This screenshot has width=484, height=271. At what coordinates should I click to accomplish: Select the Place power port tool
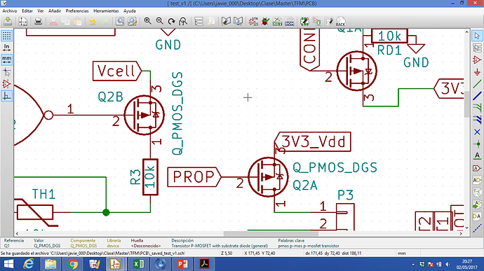pyautogui.click(x=477, y=72)
